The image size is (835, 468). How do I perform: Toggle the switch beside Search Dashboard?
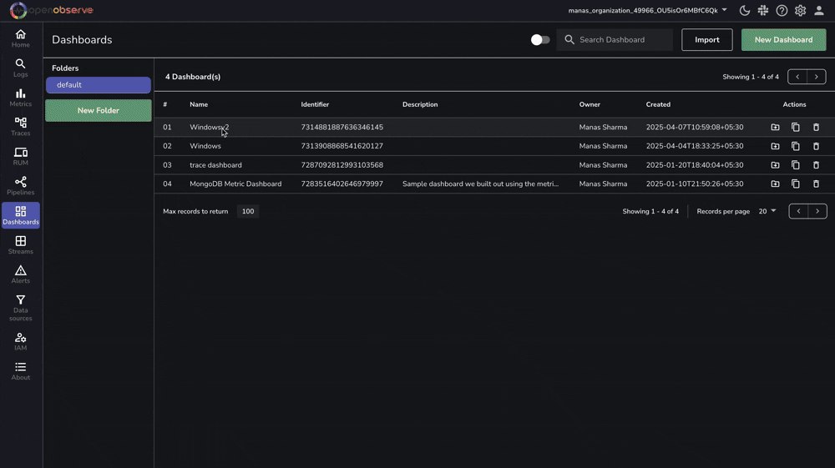click(x=540, y=40)
